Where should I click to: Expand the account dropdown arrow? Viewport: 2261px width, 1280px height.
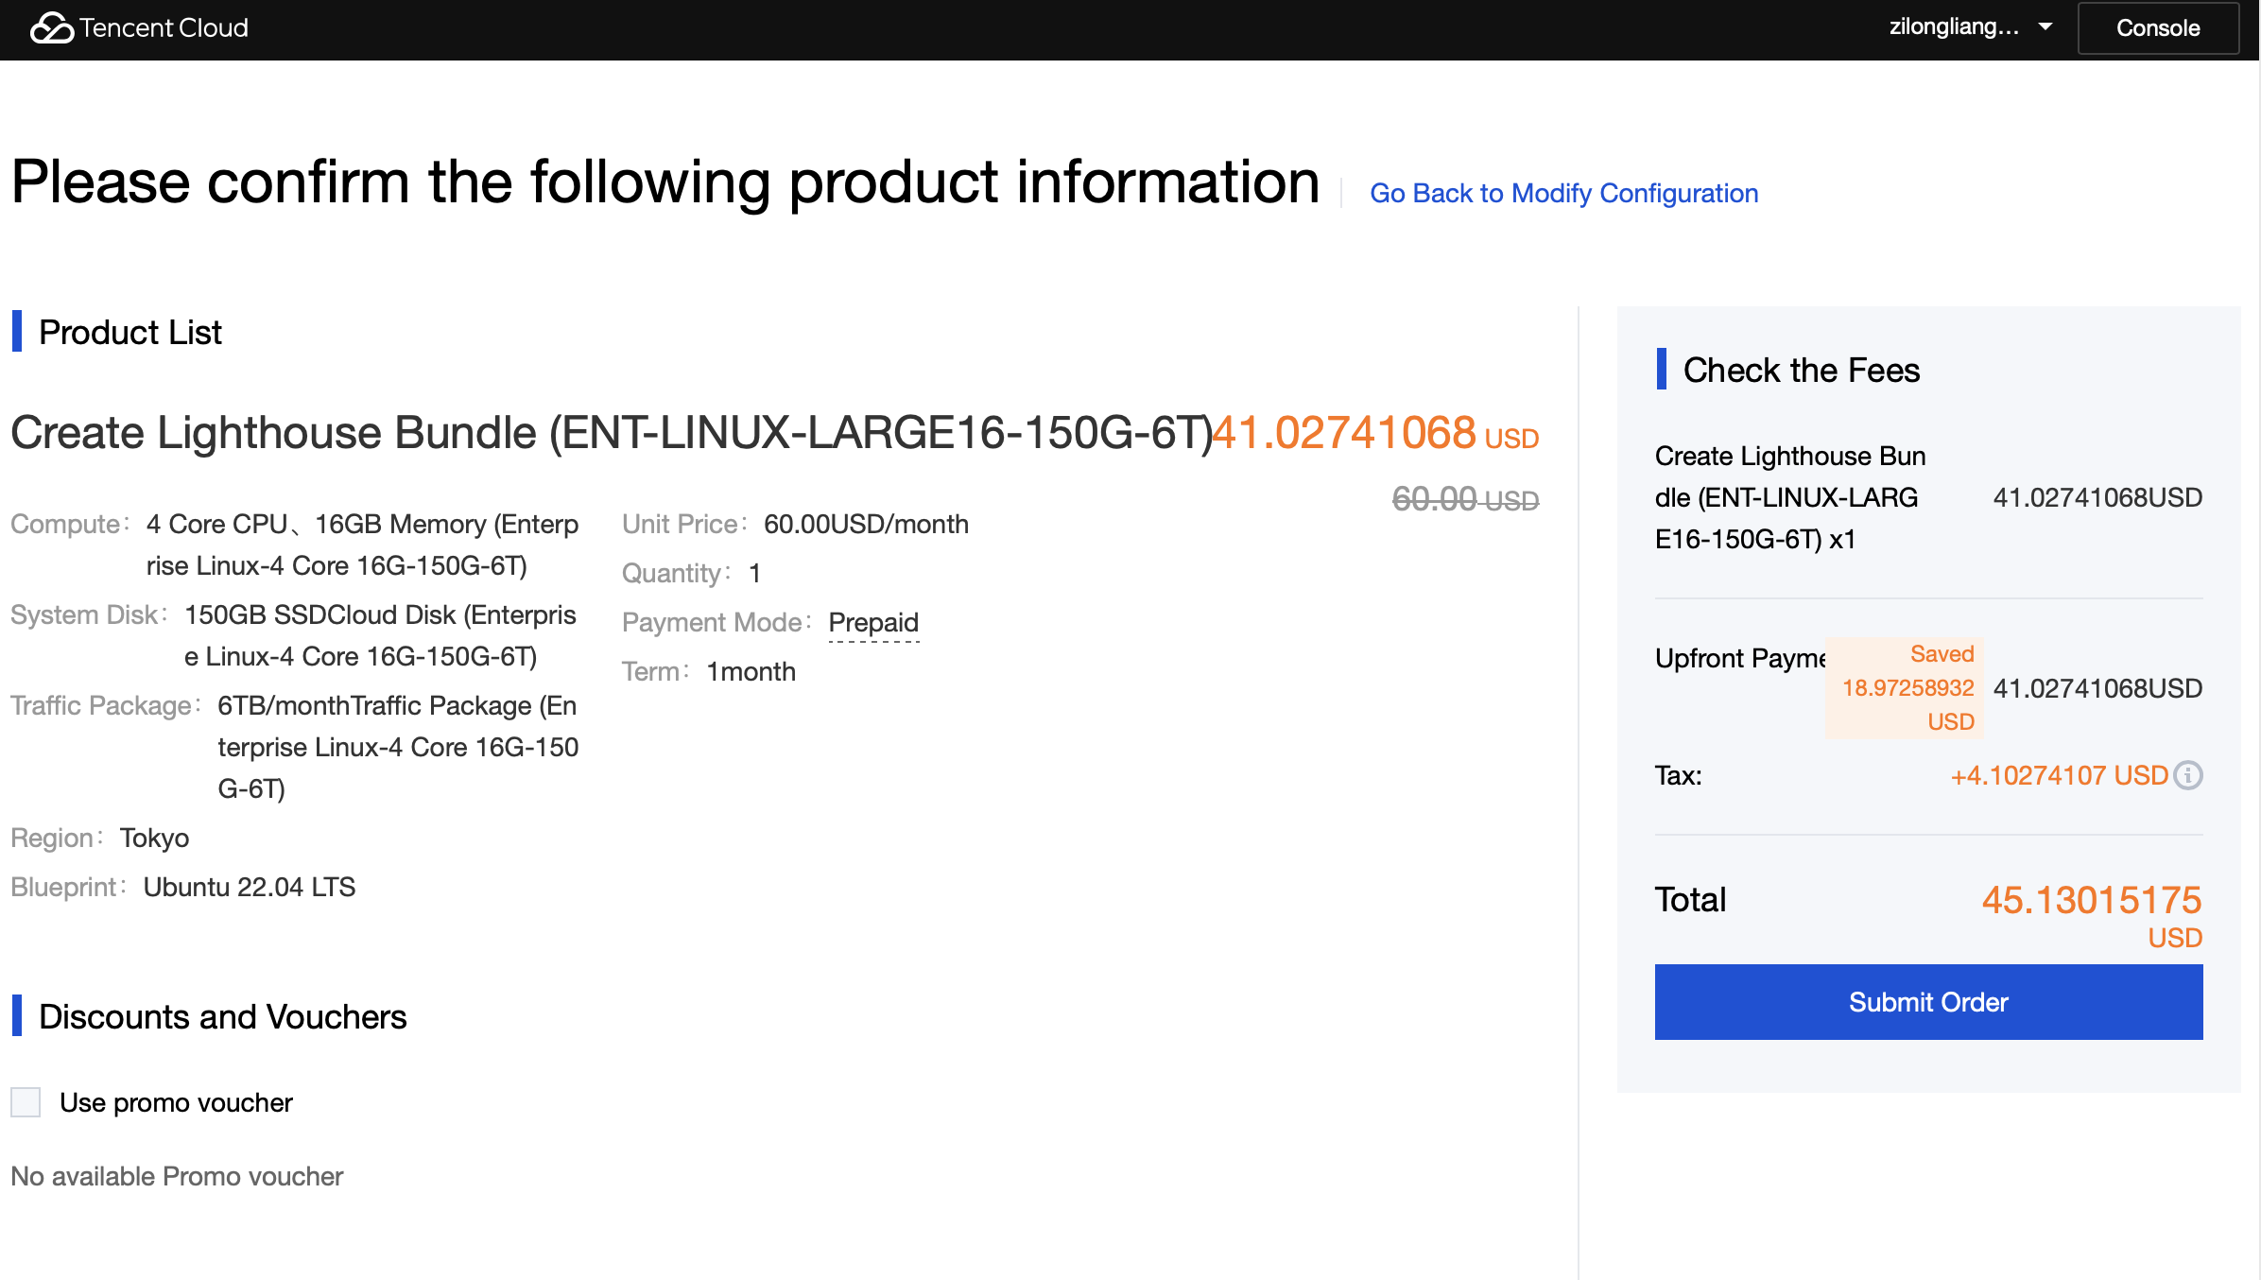pos(2045,27)
